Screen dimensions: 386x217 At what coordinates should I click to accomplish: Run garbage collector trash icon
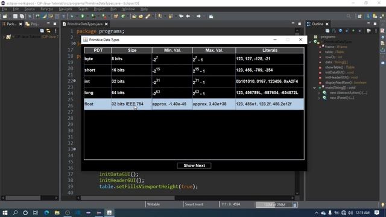[x=295, y=205]
